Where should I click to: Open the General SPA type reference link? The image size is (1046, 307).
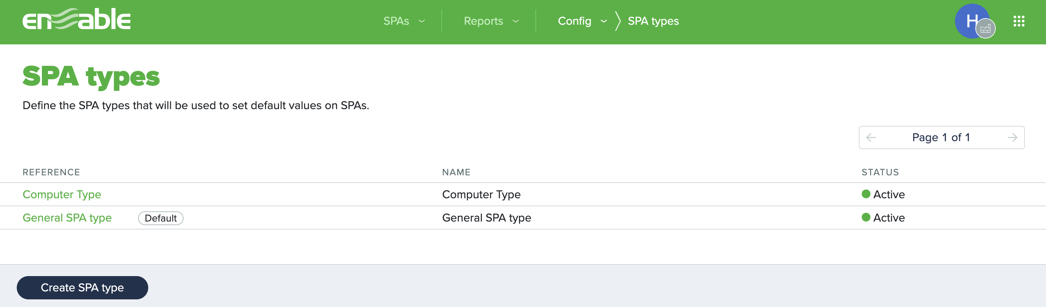(67, 218)
